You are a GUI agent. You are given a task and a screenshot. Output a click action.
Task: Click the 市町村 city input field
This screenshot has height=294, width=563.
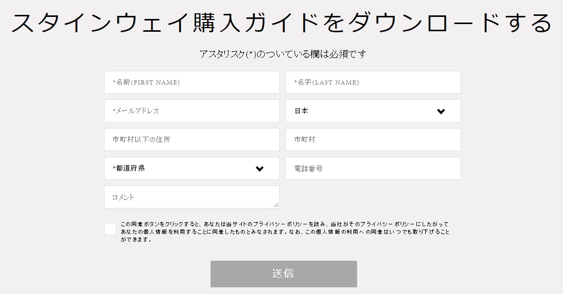click(373, 140)
